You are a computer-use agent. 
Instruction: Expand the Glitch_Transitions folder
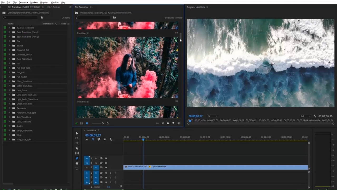pos(9,86)
